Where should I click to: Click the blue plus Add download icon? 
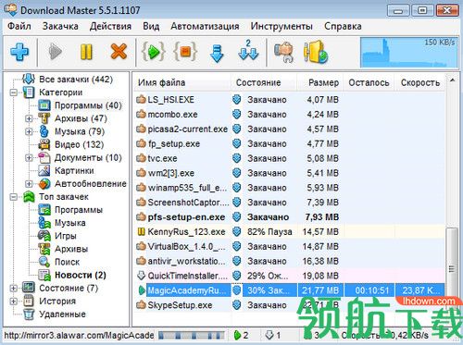pos(19,52)
